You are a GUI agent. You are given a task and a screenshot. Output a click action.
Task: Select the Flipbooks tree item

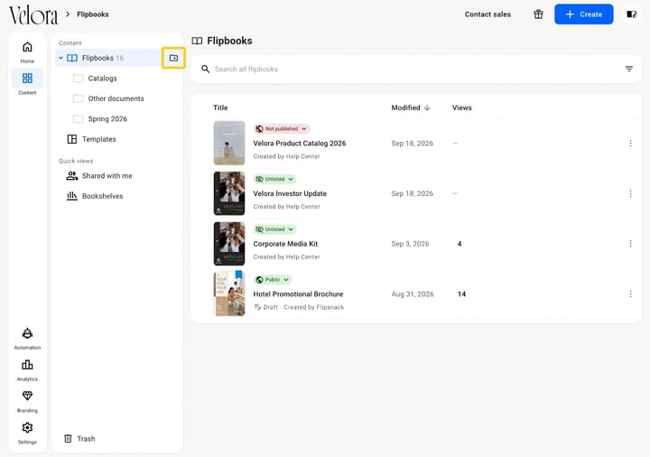107,58
